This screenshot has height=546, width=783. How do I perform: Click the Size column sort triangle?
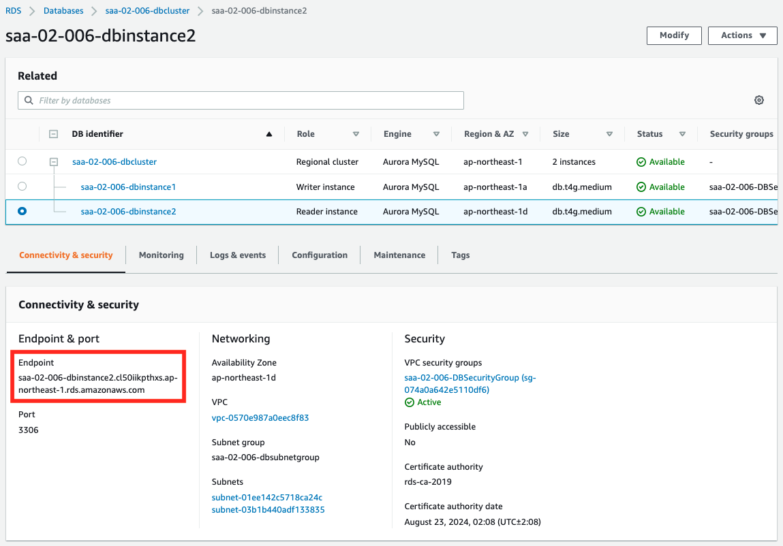click(609, 134)
